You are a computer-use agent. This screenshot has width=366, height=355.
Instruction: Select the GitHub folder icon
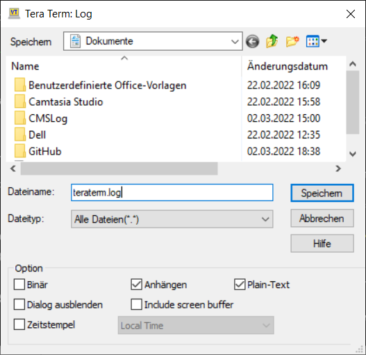click(20, 151)
